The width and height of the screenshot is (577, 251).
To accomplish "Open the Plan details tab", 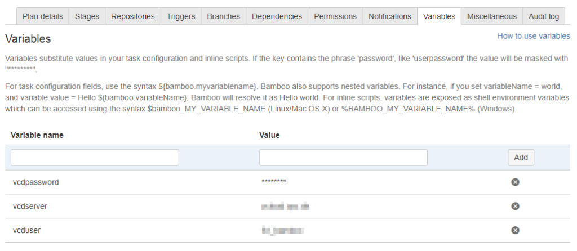I will click(43, 16).
